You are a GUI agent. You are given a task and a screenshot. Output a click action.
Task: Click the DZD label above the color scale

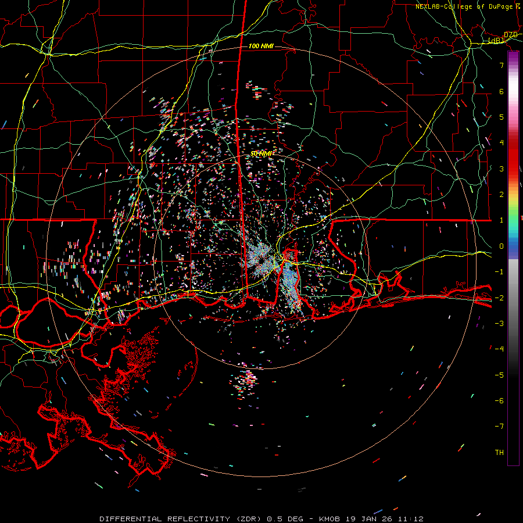coord(511,35)
